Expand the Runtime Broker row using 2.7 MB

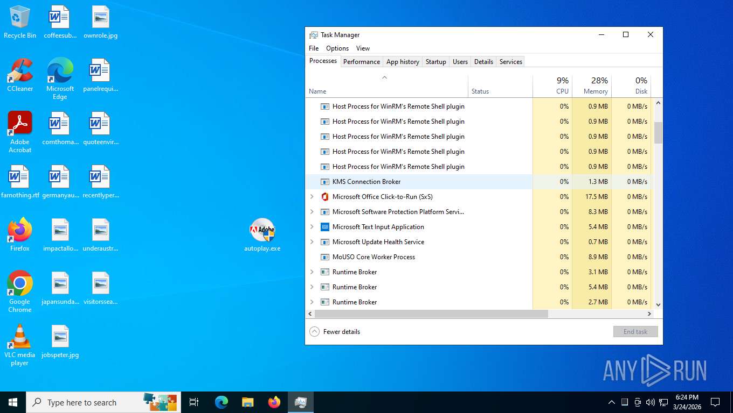pos(312,302)
